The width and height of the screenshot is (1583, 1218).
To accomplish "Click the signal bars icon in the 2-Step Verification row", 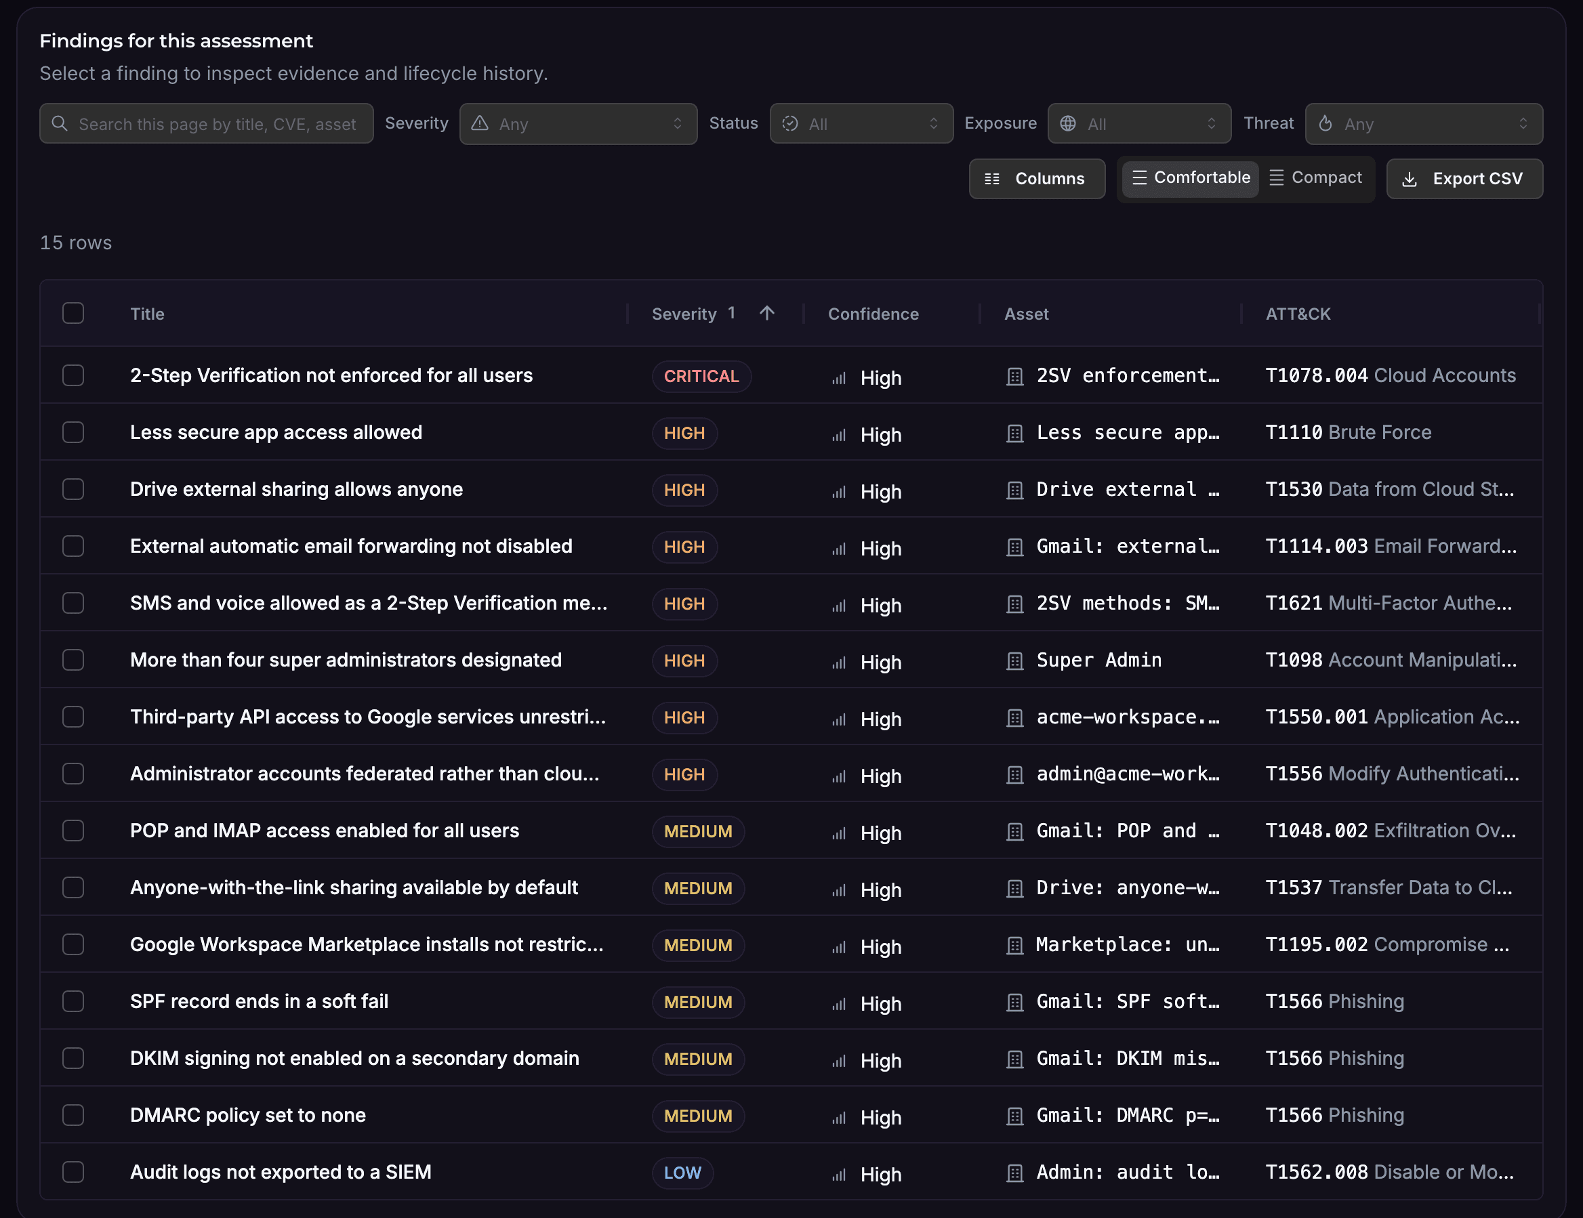I will click(x=839, y=378).
